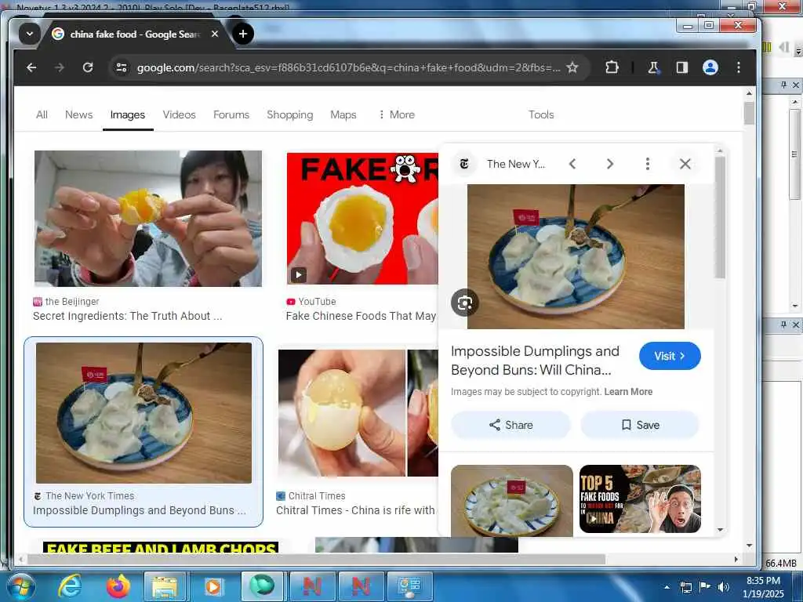Switch to the first Novetus taskbar window
Viewport: 803px width, 602px height.
tap(312, 586)
